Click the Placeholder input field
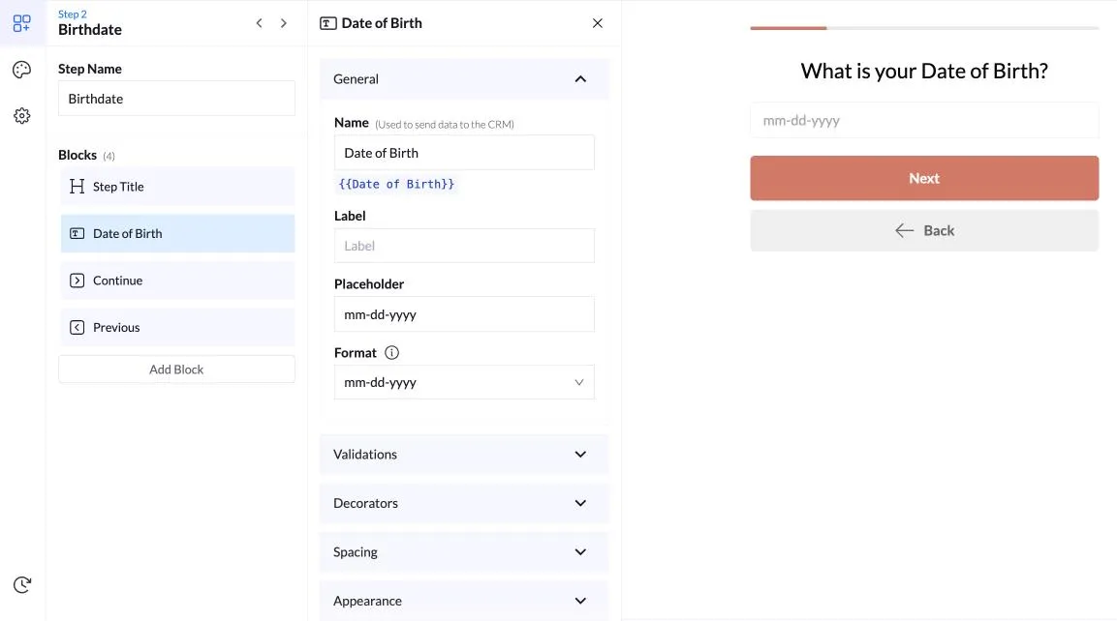Viewport: 1117px width, 621px height. 464,314
